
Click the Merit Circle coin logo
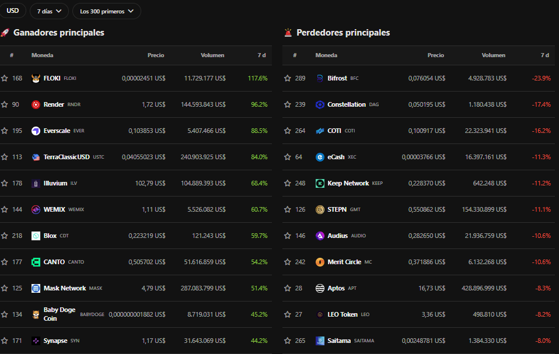coord(320,262)
